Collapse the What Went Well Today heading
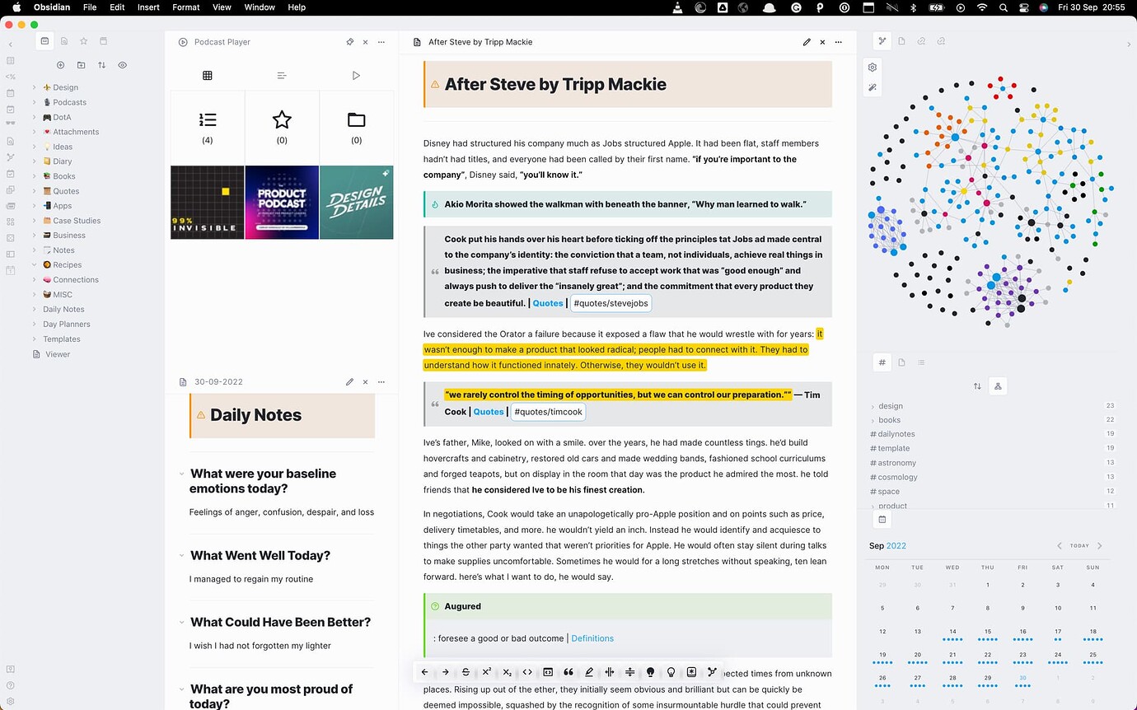Image resolution: width=1137 pixels, height=710 pixels. click(181, 556)
